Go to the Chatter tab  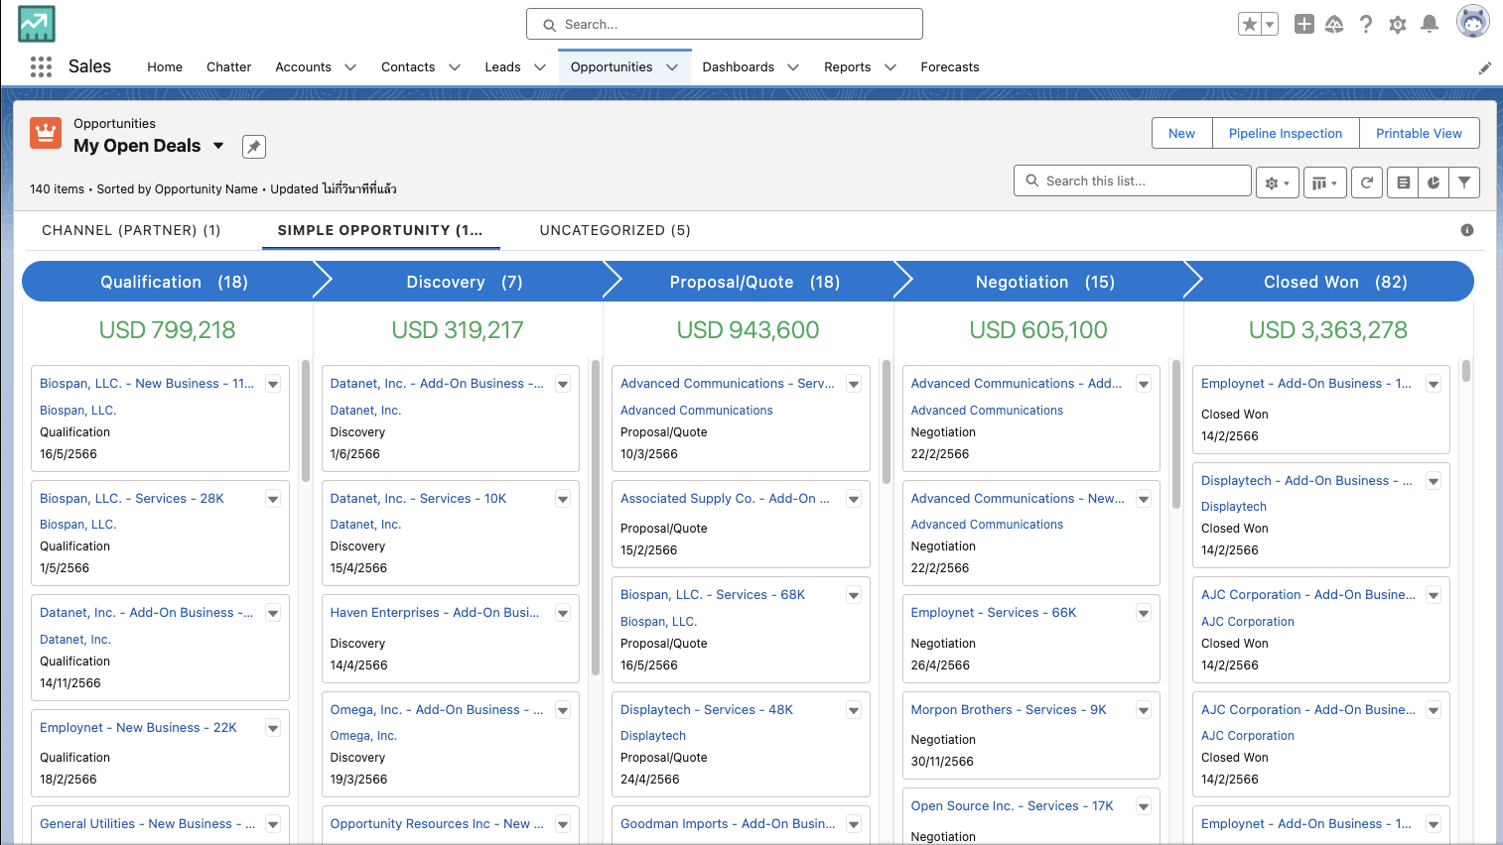[228, 67]
